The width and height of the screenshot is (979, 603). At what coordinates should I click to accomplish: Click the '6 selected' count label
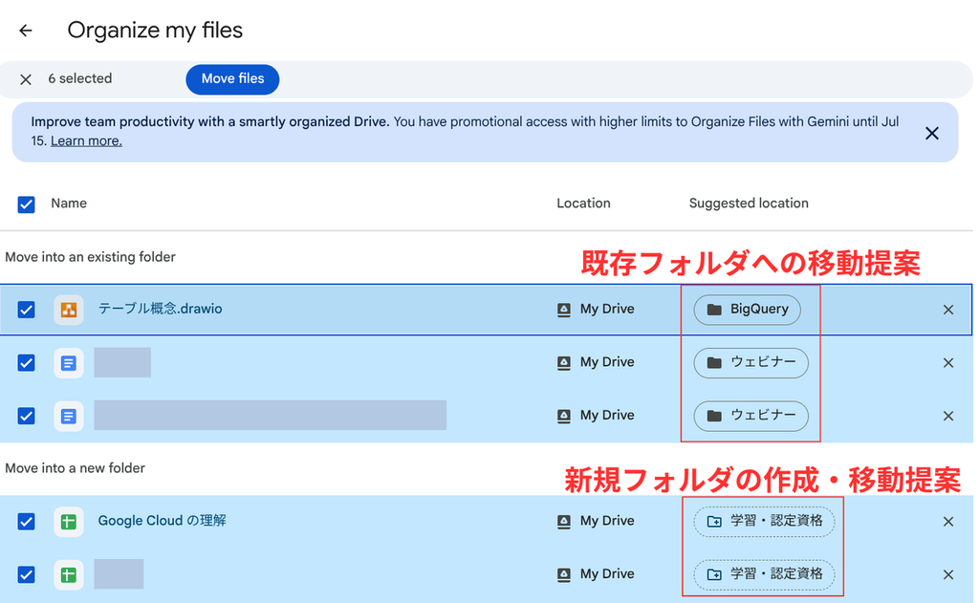click(x=80, y=78)
